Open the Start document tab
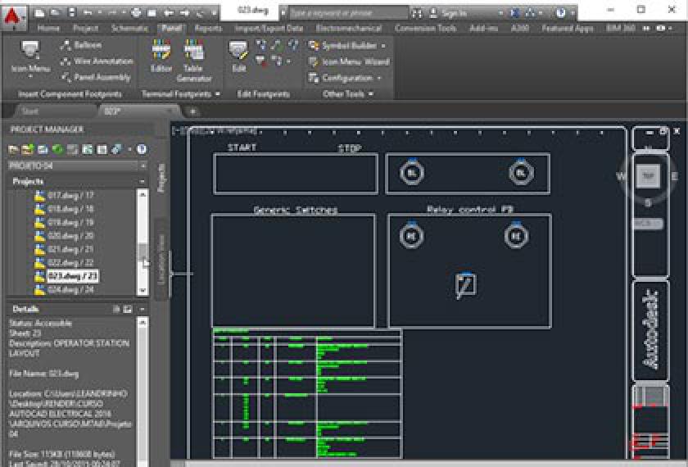 pyautogui.click(x=30, y=111)
